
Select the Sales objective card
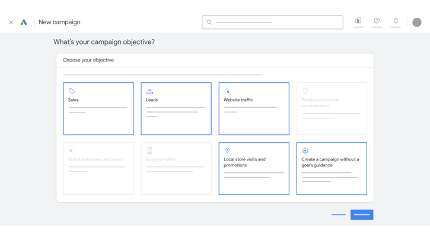(x=98, y=115)
